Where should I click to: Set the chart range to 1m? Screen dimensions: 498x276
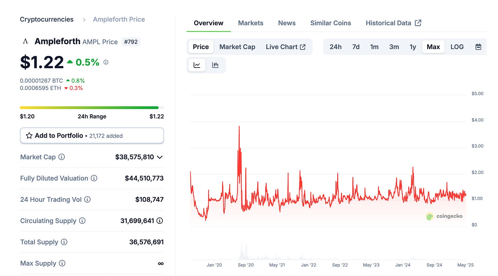(x=375, y=47)
